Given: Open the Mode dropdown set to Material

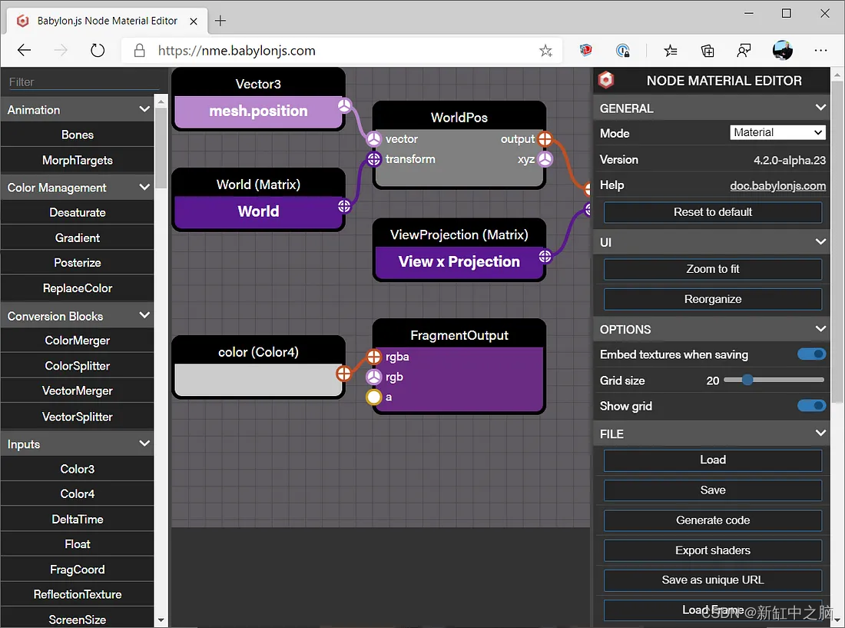Looking at the screenshot, I should [777, 133].
